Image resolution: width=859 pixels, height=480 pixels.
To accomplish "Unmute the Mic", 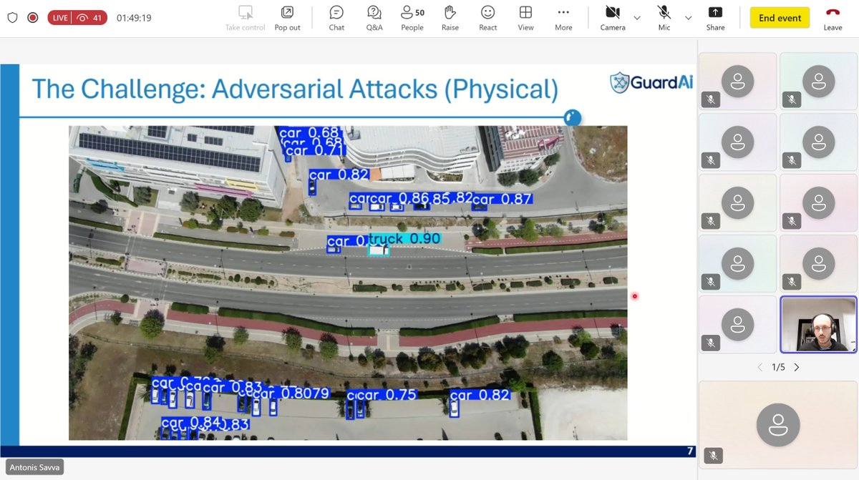I will point(664,18).
